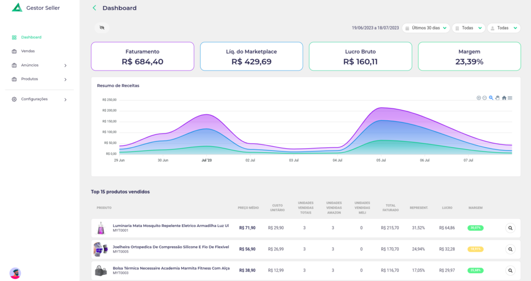Open the chart hamburger menu
The width and height of the screenshot is (531, 281).
pos(510,98)
